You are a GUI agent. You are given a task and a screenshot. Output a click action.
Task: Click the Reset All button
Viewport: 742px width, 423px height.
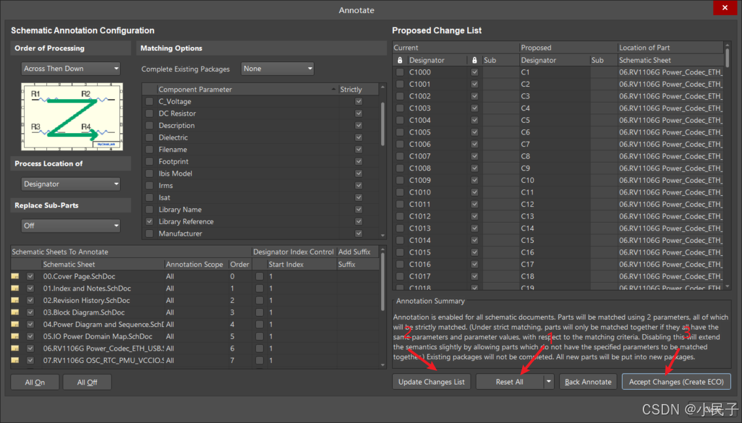(510, 382)
